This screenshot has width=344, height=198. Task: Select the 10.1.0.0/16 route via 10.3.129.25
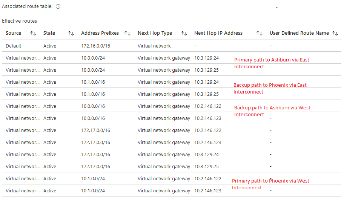(93, 94)
